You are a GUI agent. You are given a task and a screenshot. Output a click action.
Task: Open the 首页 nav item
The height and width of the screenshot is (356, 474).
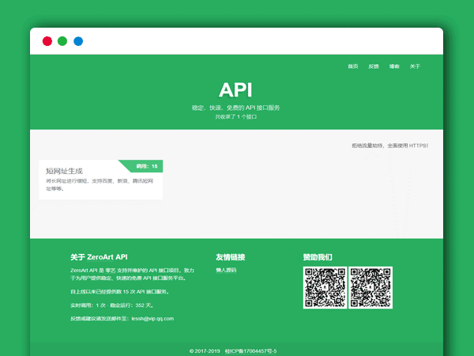click(x=353, y=66)
